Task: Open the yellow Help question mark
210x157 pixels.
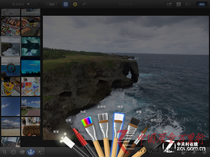Action: click(x=75, y=4)
